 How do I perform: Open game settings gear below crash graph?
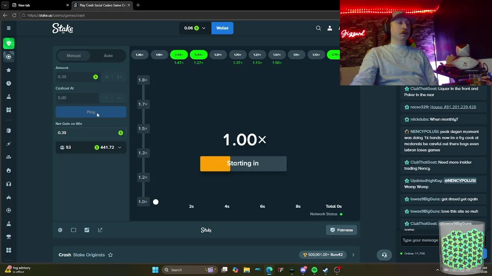[x=60, y=230]
